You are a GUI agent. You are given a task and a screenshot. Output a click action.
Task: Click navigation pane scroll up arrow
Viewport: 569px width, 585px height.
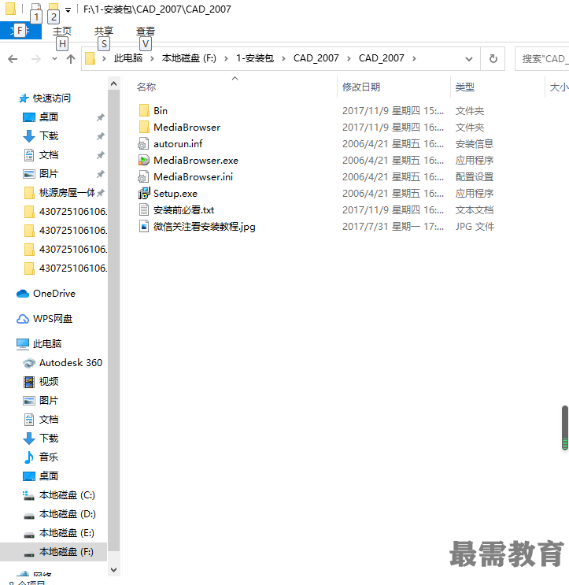click(114, 83)
